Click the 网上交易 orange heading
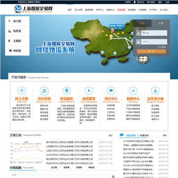This screenshot has width=178, height=178. click(x=22, y=99)
